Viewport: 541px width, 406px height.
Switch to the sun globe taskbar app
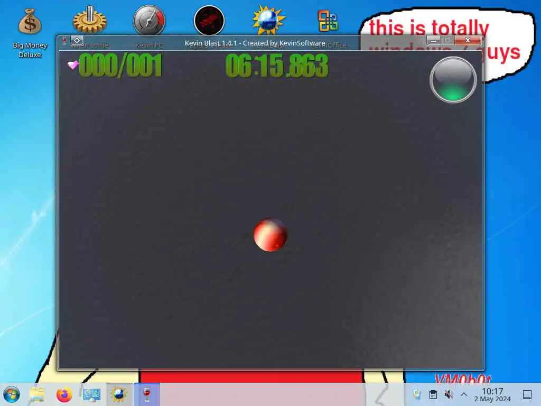pos(119,394)
